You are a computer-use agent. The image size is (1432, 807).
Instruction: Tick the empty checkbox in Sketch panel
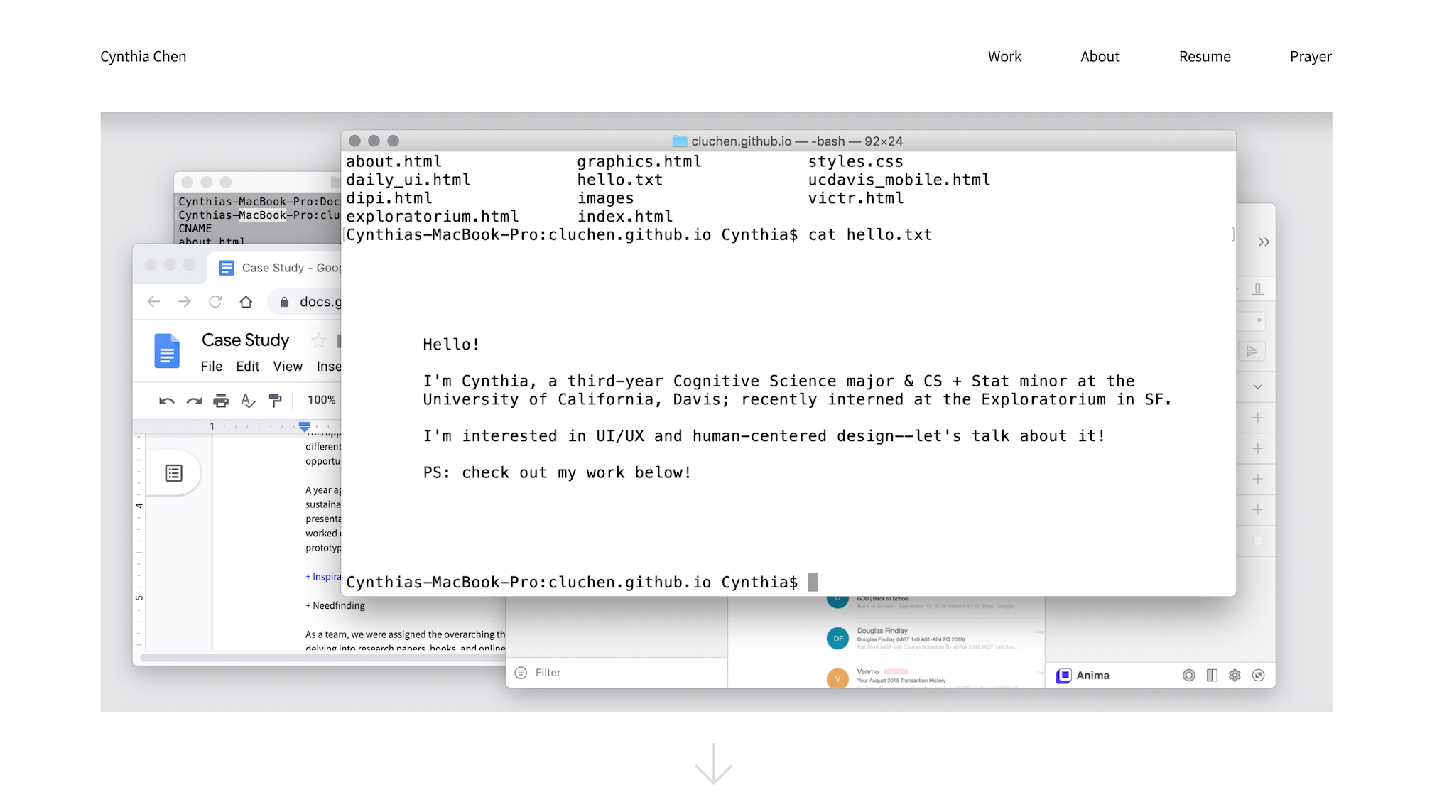1257,541
